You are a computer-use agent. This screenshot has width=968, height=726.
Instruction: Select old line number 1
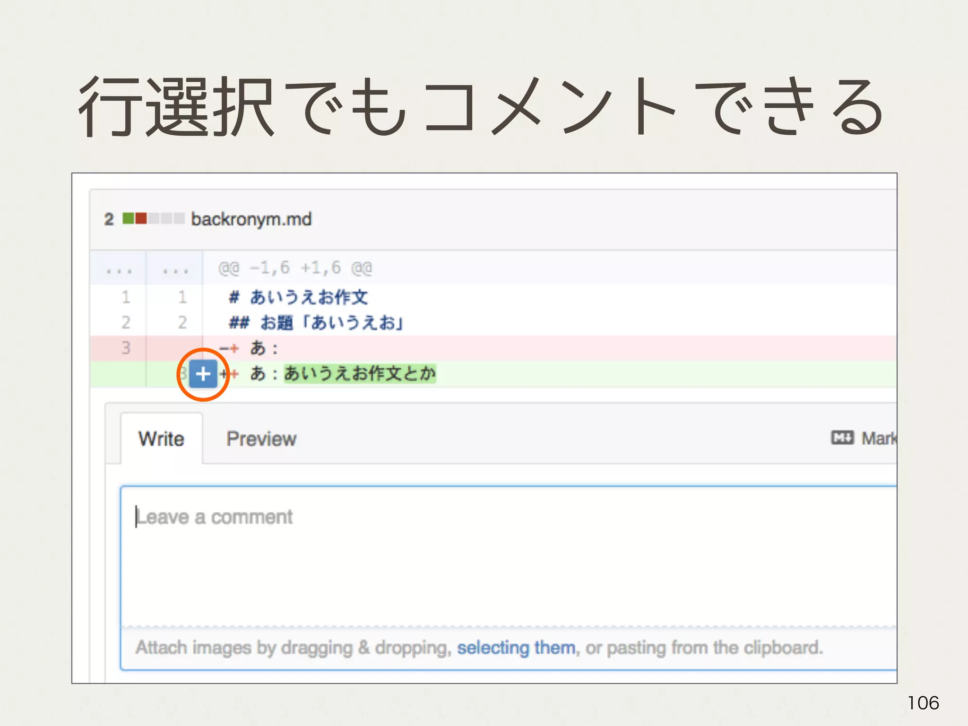(126, 297)
